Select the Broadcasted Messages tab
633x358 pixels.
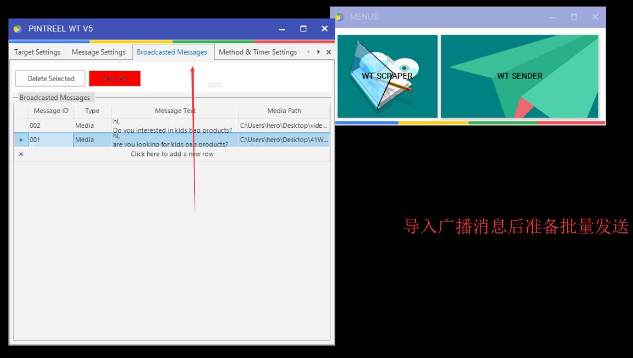[172, 52]
